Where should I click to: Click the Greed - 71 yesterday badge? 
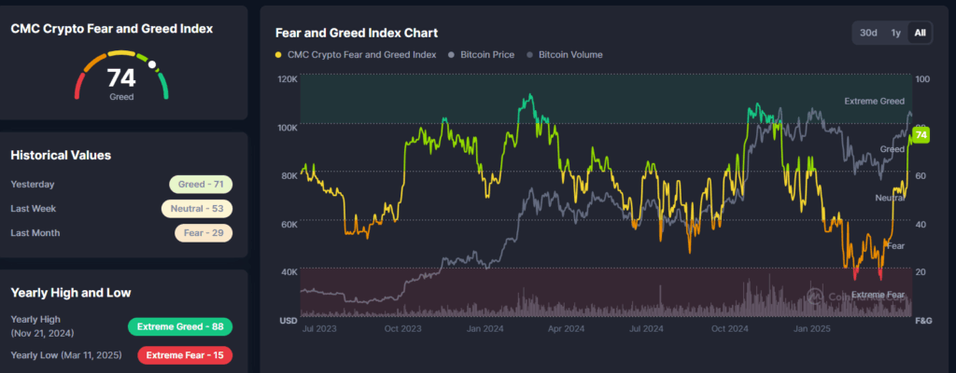coord(201,185)
